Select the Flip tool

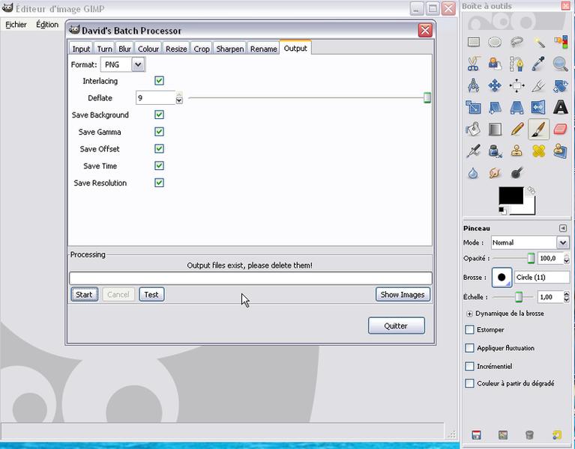[539, 107]
